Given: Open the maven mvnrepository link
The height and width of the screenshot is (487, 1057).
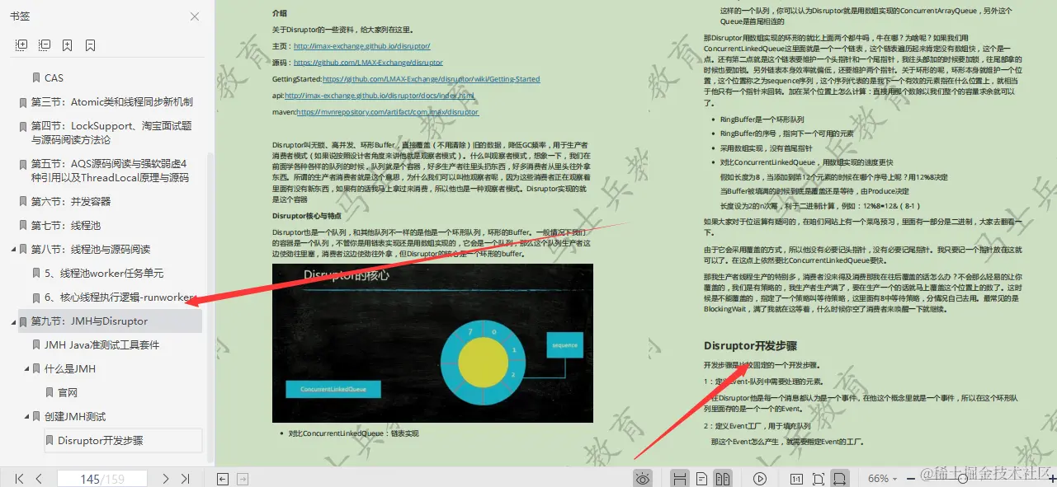Looking at the screenshot, I should pyautogui.click(x=387, y=112).
